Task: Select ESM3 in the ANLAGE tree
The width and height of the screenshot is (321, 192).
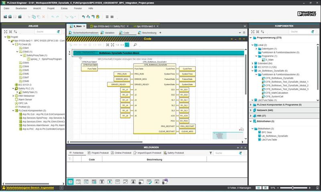Action: coord(26,63)
